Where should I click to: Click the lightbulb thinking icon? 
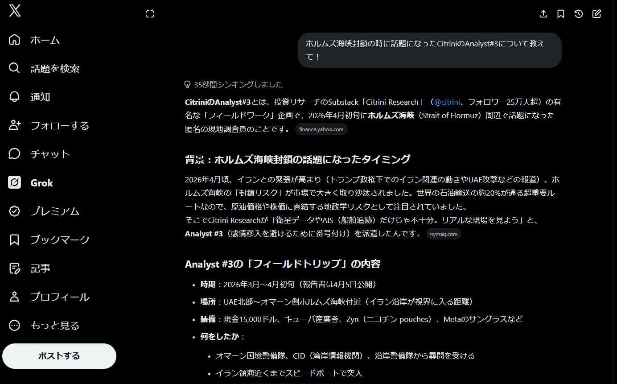click(188, 84)
